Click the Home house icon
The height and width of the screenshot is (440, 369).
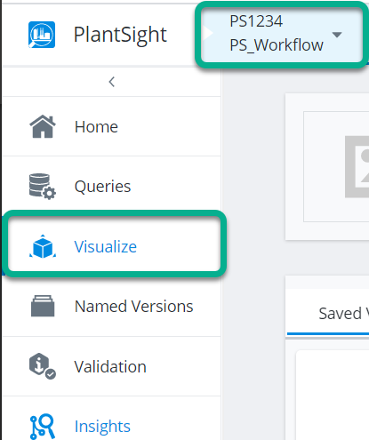pos(43,126)
